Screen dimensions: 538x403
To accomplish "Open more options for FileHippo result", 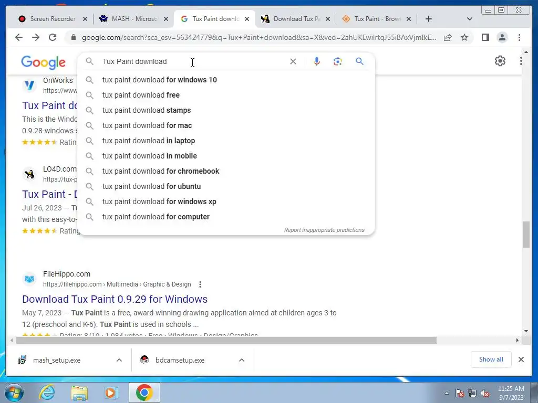I will [200, 284].
